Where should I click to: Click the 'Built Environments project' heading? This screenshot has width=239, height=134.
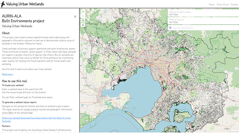[23, 21]
